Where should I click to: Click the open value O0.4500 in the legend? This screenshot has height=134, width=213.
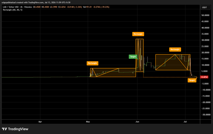(37, 7)
